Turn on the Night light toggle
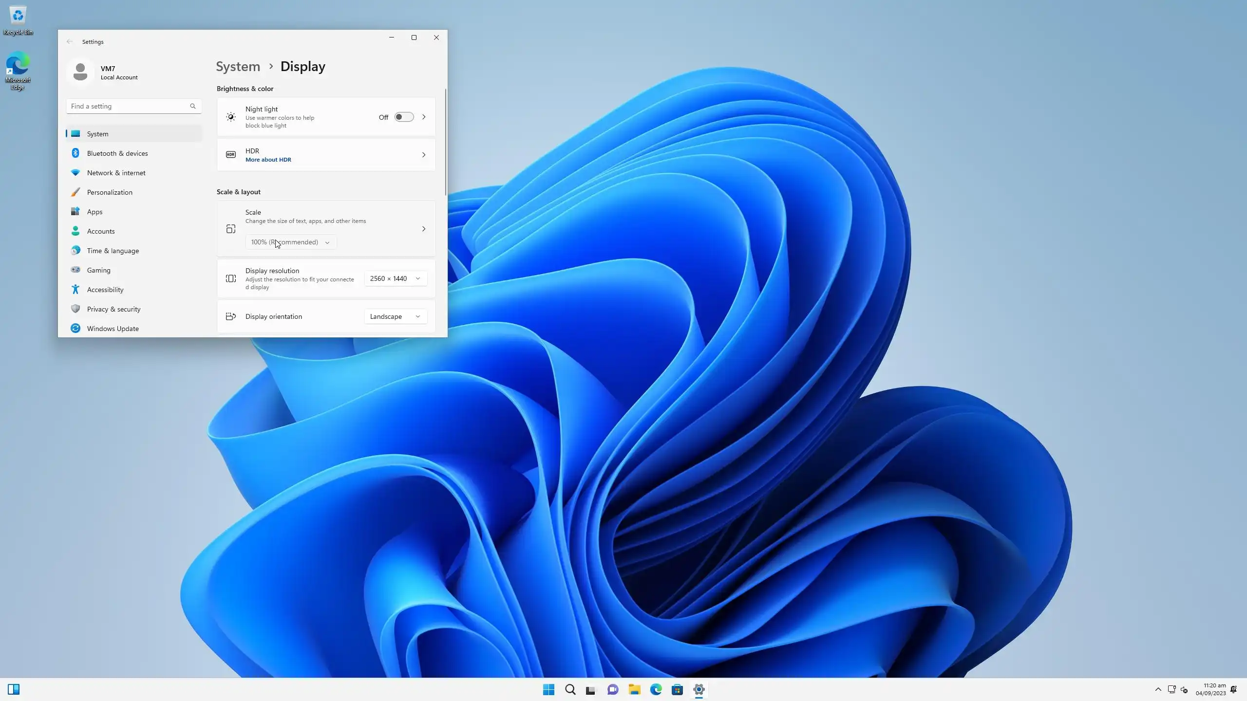This screenshot has height=701, width=1247. tap(404, 117)
